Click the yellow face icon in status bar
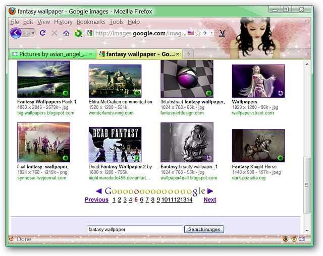323x256 pixels. (x=294, y=239)
